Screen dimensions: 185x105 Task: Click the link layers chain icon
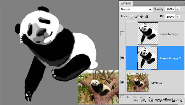[x=135, y=100]
